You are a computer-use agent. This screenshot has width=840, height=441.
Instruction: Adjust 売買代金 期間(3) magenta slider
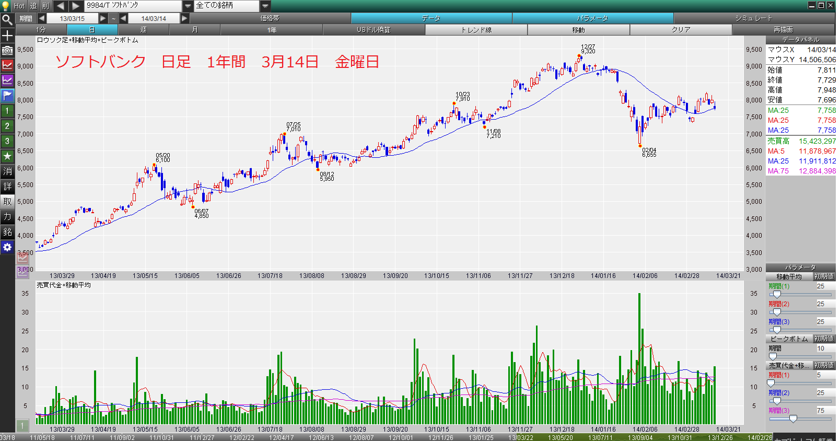click(794, 419)
